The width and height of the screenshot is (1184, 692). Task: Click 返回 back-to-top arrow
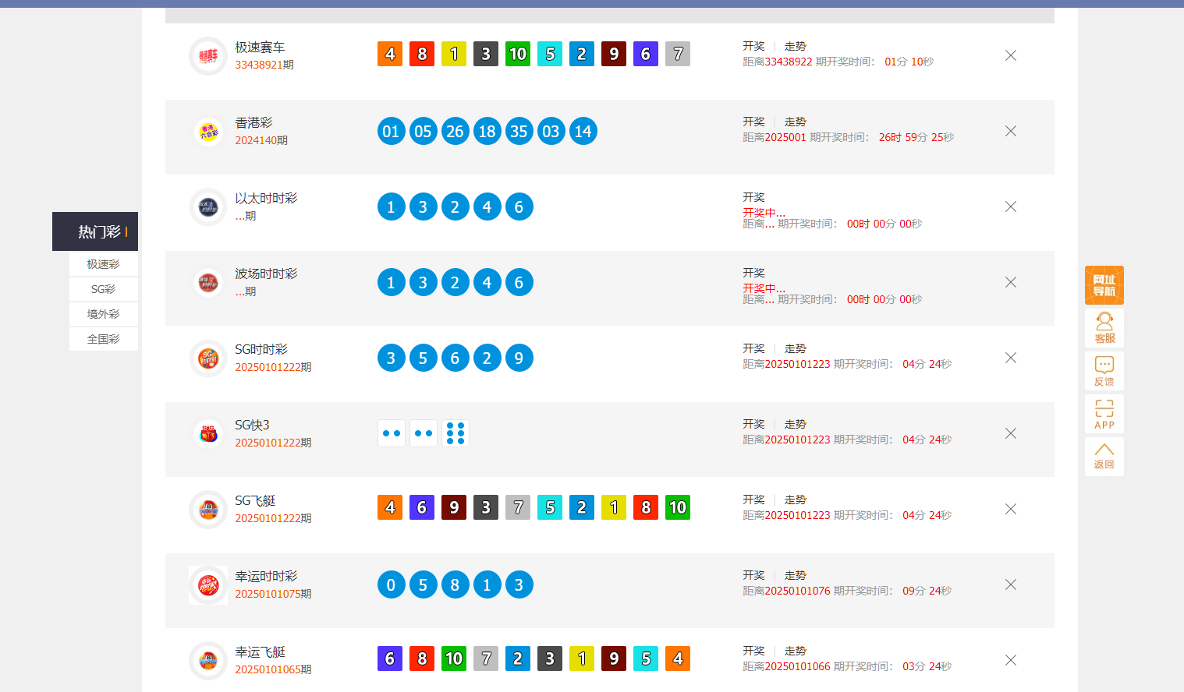pos(1104,456)
